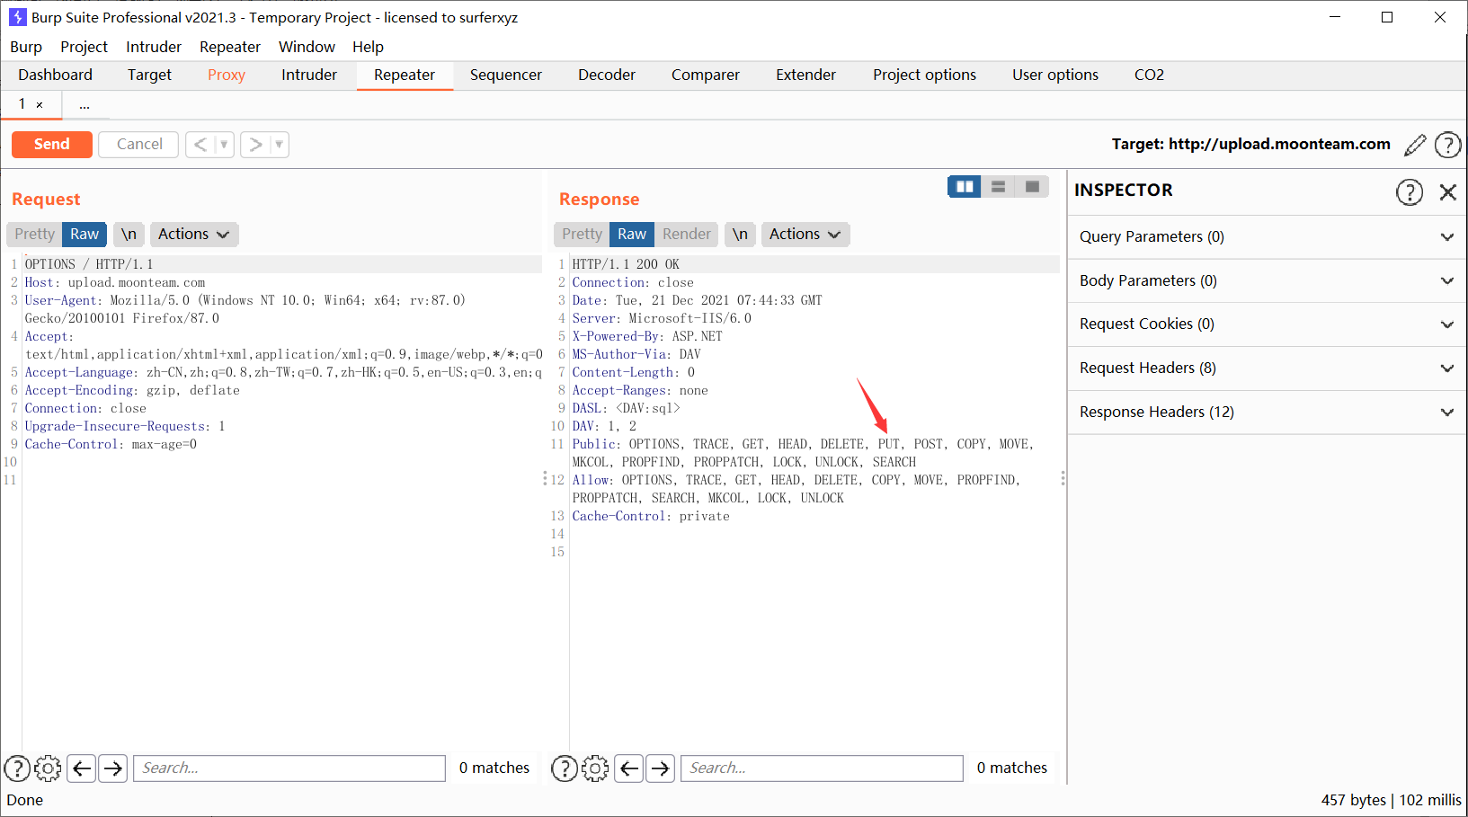1468x817 pixels.
Task: Expand Request Headers section
Action: point(1267,369)
